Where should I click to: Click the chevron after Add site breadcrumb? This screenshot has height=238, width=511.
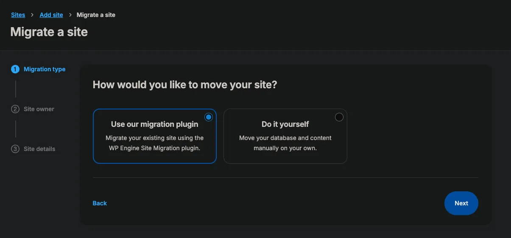tap(70, 15)
